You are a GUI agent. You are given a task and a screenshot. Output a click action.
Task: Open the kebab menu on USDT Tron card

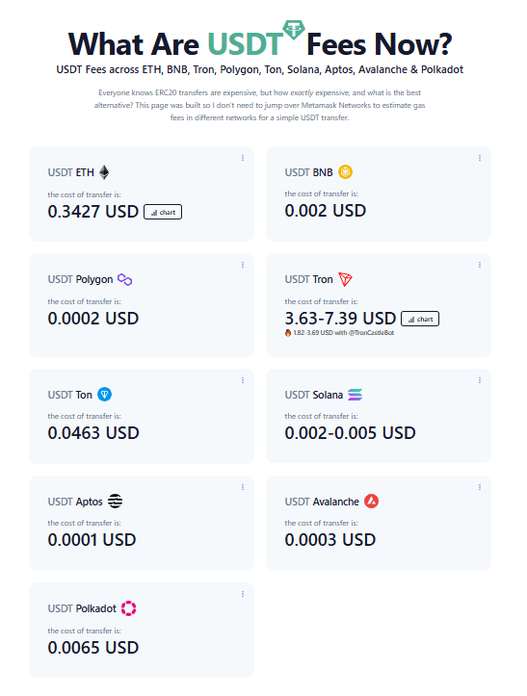[480, 265]
